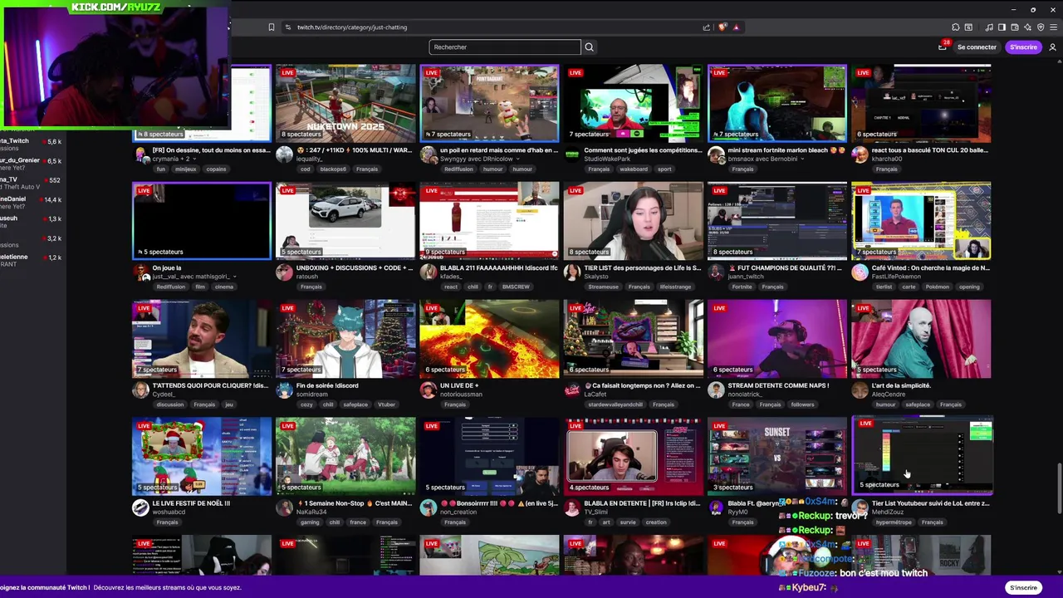
Task: Open woshuabcd channel avatar
Action: pyautogui.click(x=140, y=507)
